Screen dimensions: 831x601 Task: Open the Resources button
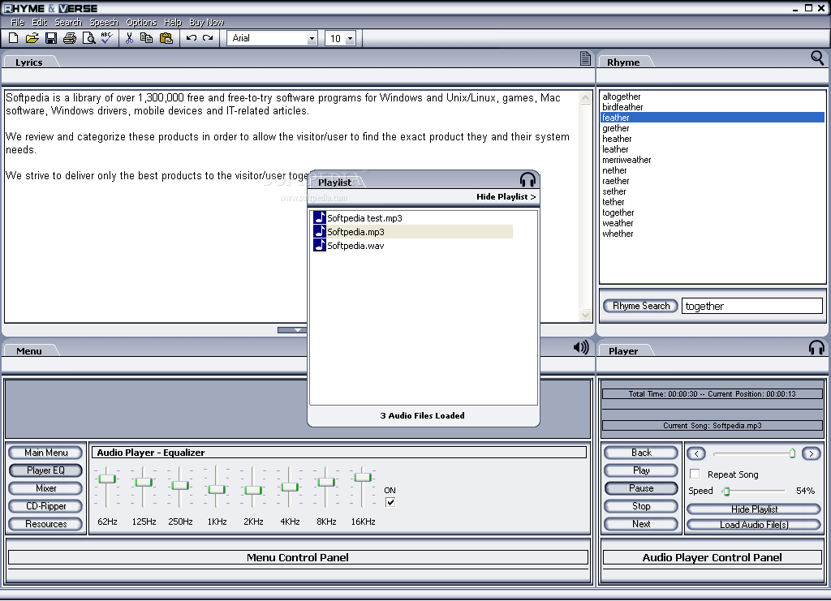[x=46, y=524]
